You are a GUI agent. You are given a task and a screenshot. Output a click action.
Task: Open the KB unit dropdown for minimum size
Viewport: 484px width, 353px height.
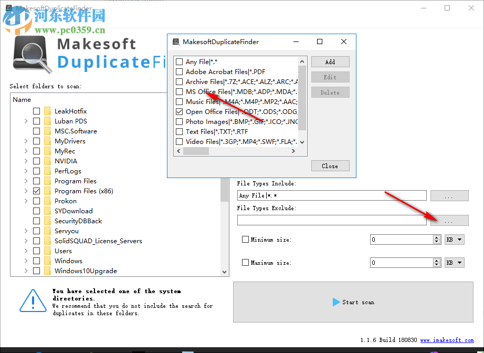pyautogui.click(x=454, y=239)
